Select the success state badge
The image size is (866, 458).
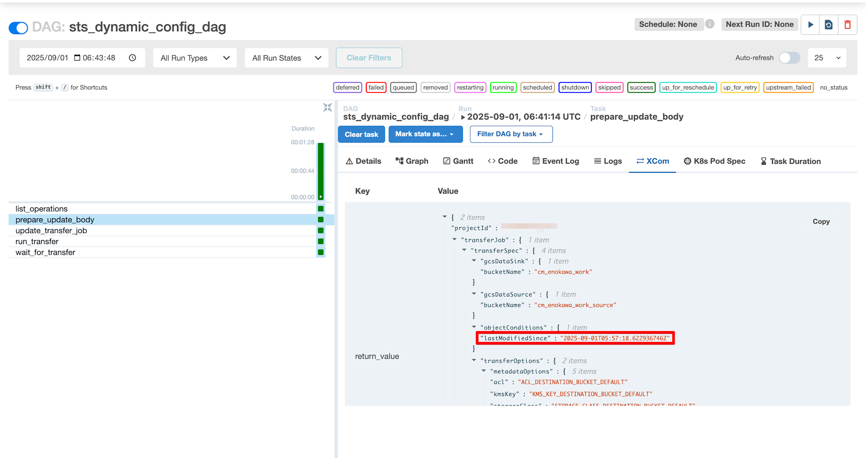pos(641,87)
